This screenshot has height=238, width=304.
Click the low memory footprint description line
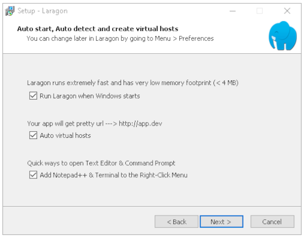tap(133, 83)
